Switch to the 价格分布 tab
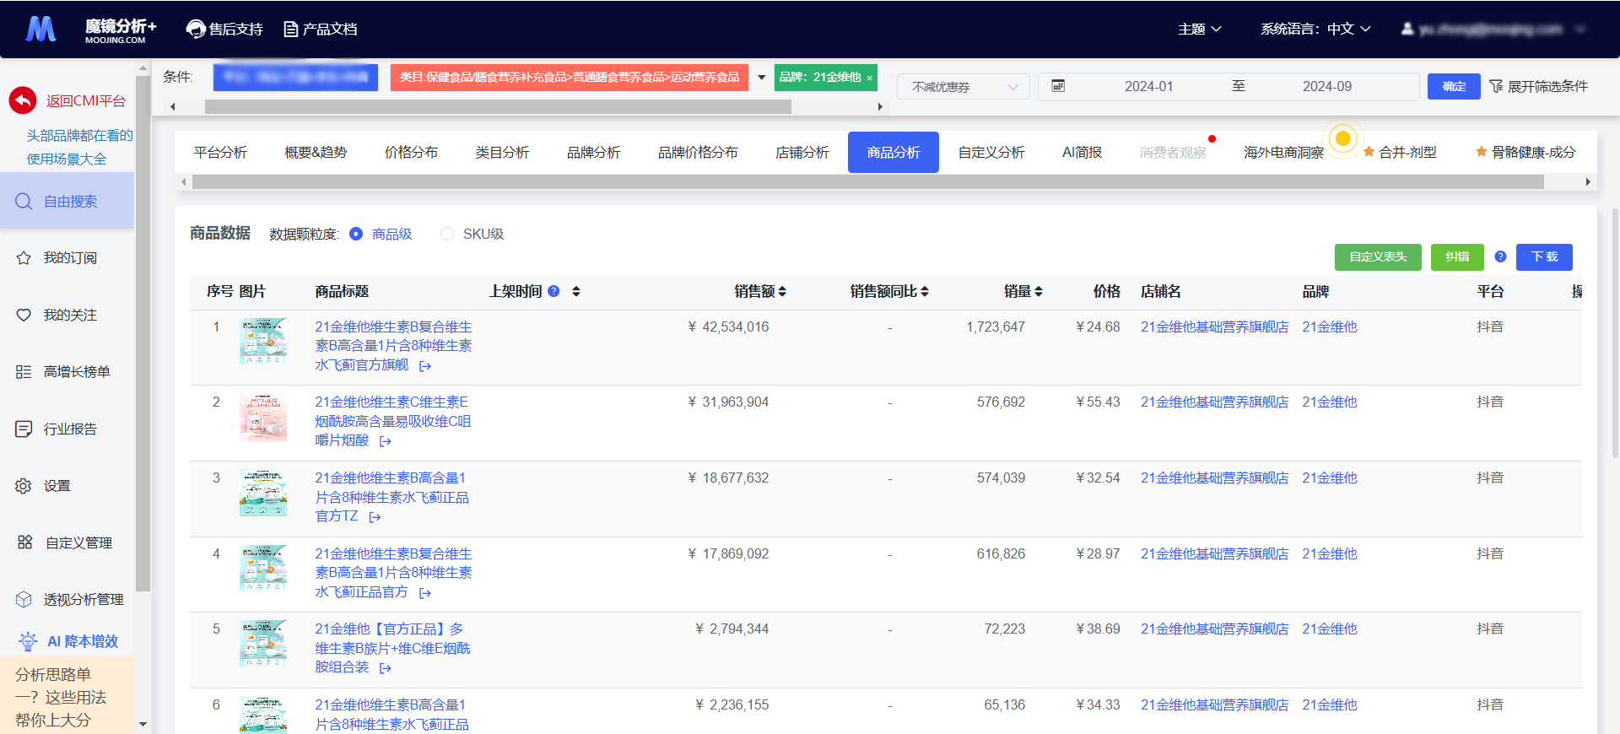This screenshot has height=734, width=1620. [411, 153]
